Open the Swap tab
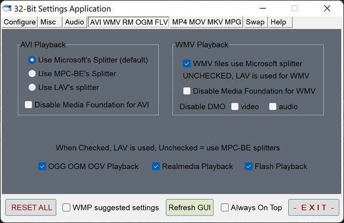This screenshot has height=223, width=344. coord(255,22)
